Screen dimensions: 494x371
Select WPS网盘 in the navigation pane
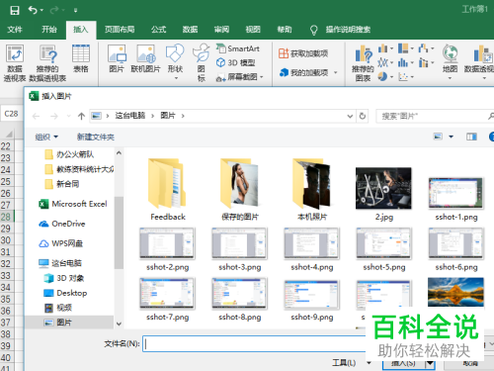(x=61, y=243)
